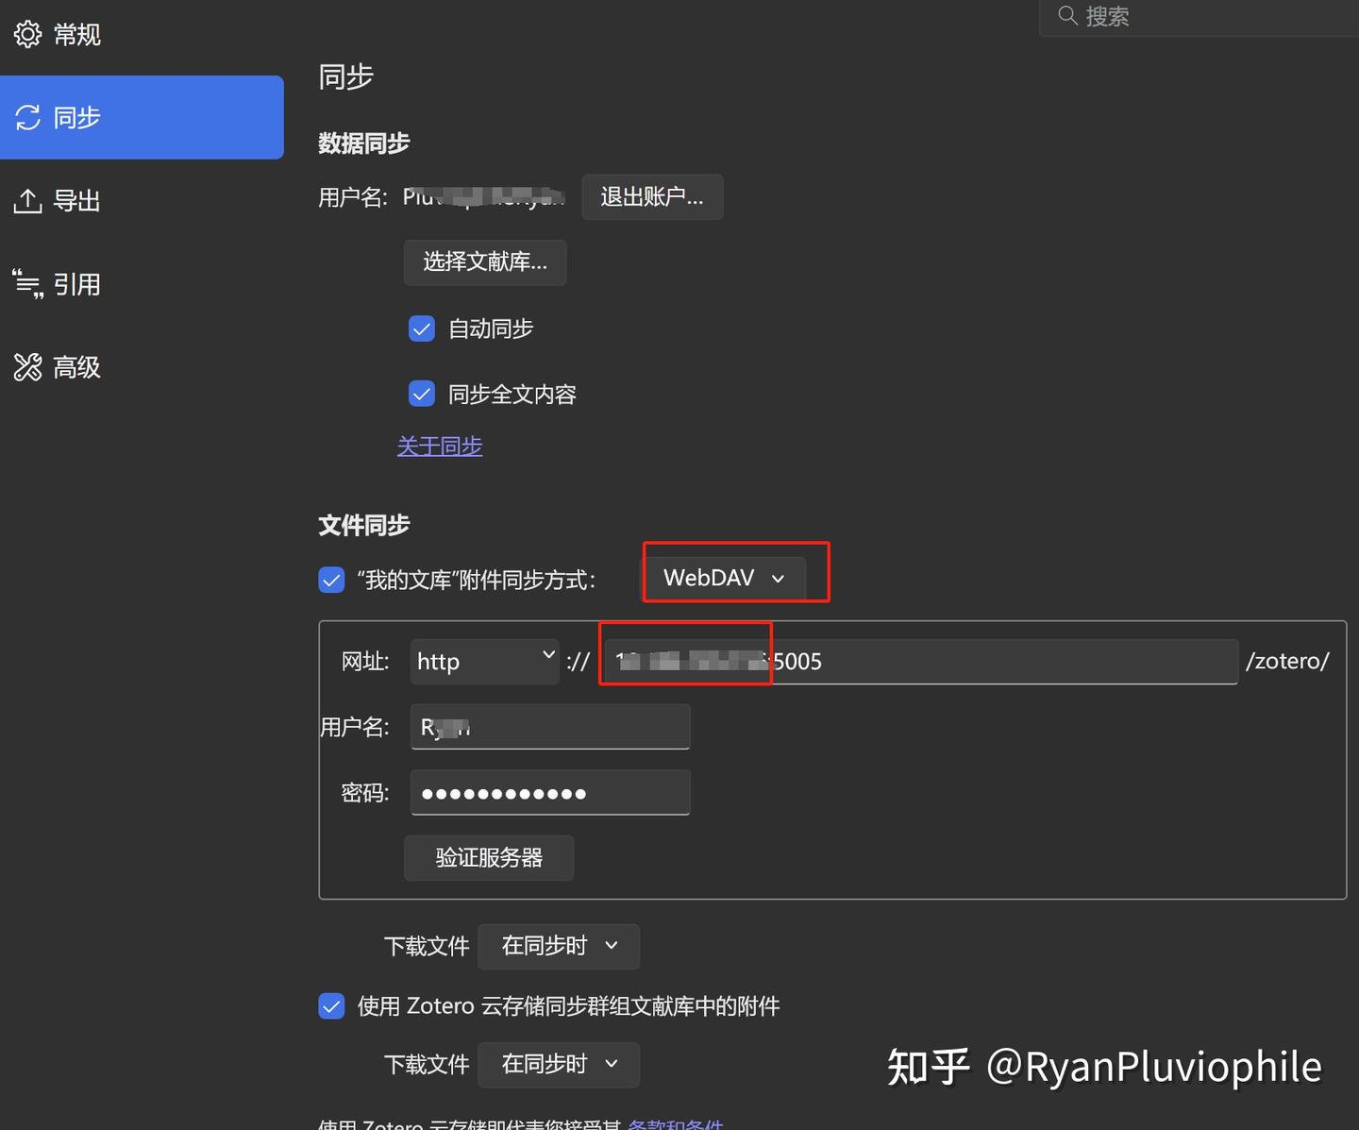The image size is (1359, 1130).
Task: Open the 关于同步 help link
Action: 440,446
